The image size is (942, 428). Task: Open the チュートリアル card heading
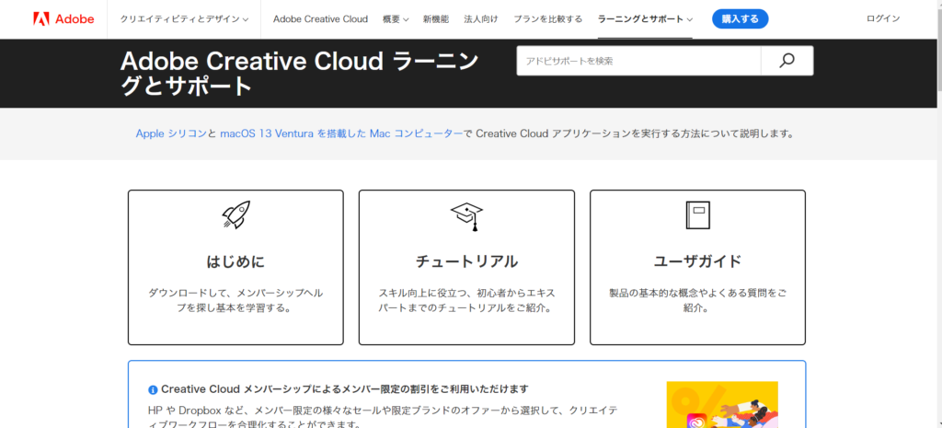tap(466, 260)
